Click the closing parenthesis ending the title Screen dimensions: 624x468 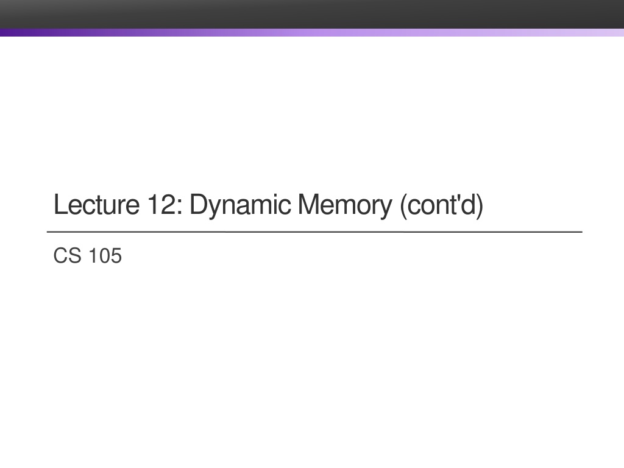[x=480, y=206]
